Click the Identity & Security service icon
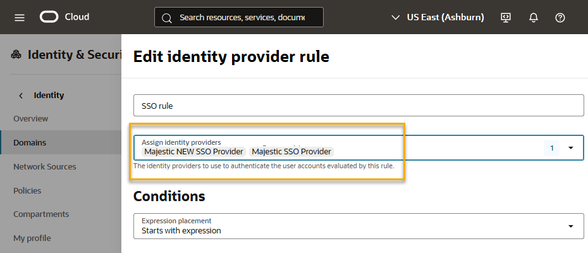This screenshot has width=588, height=253. (16, 55)
